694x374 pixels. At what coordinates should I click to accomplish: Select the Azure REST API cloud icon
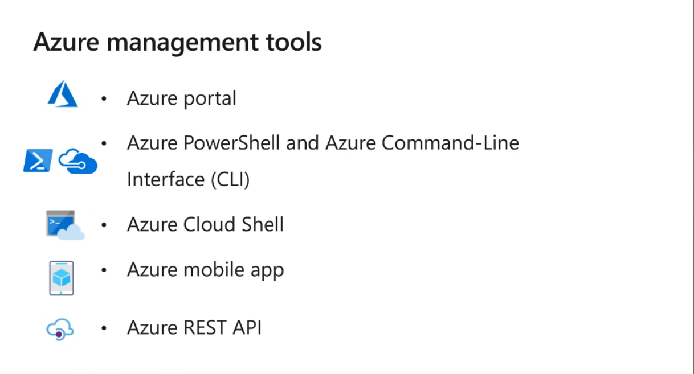[x=60, y=330]
